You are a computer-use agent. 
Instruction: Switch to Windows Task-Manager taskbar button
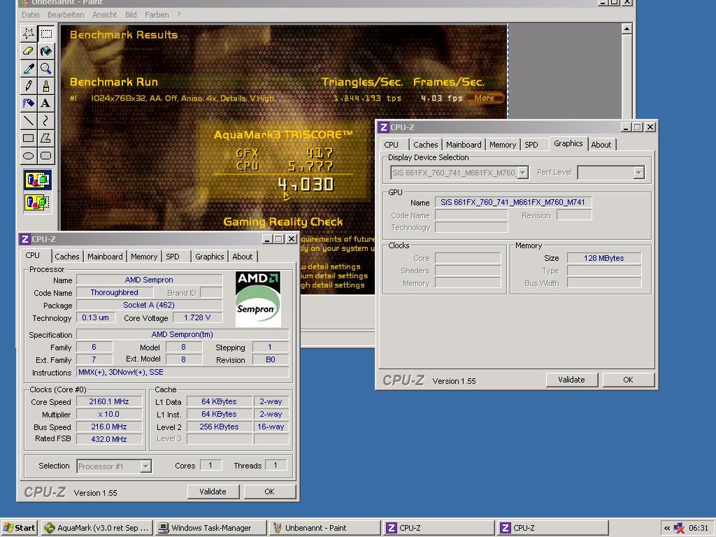coord(210,528)
